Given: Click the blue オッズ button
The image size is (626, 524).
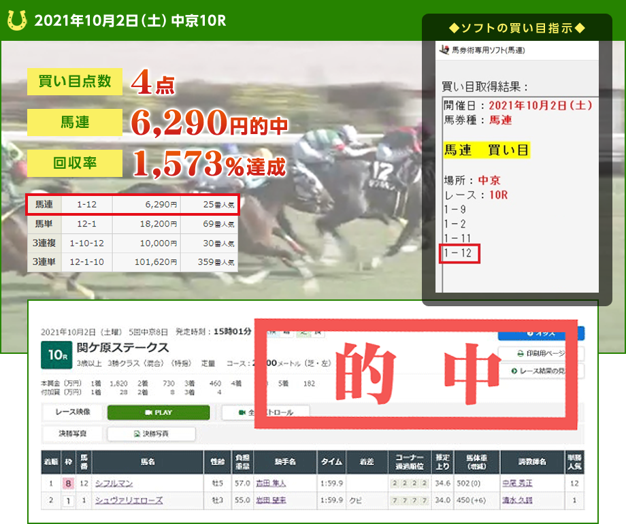Looking at the screenshot, I should [x=541, y=333].
